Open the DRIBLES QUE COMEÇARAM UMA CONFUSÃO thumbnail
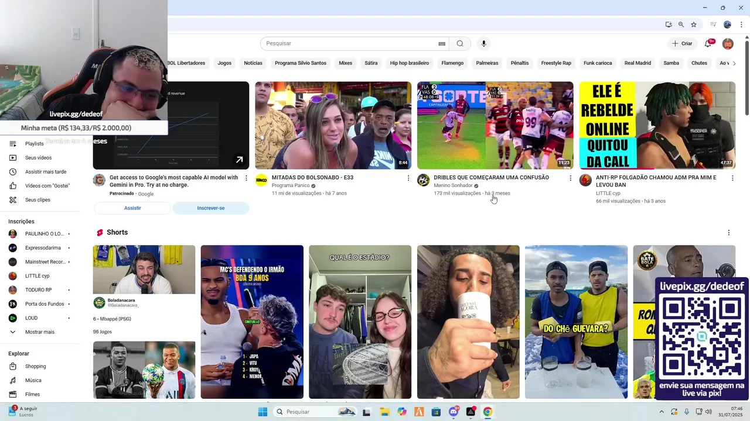This screenshot has width=750, height=421. 495,125
